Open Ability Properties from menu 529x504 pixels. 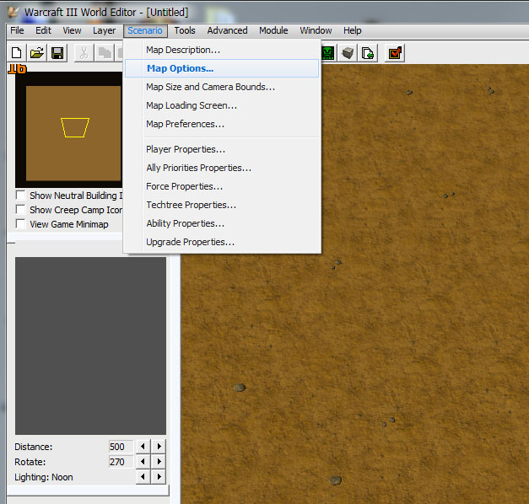tap(222, 223)
